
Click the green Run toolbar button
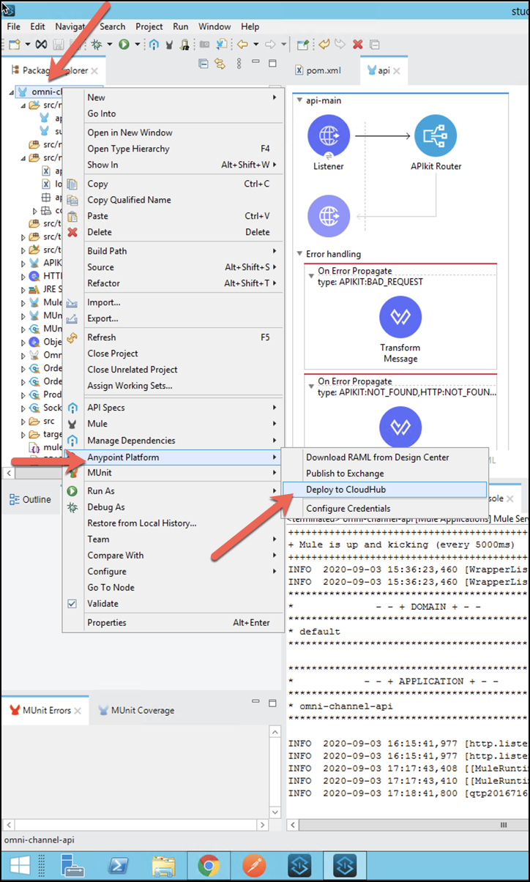click(124, 44)
